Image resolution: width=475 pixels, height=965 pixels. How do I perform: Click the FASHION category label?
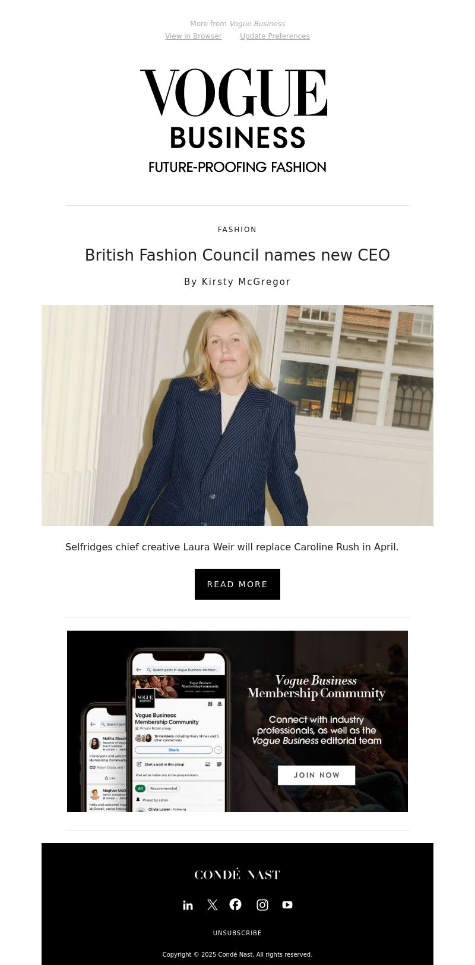coord(237,230)
